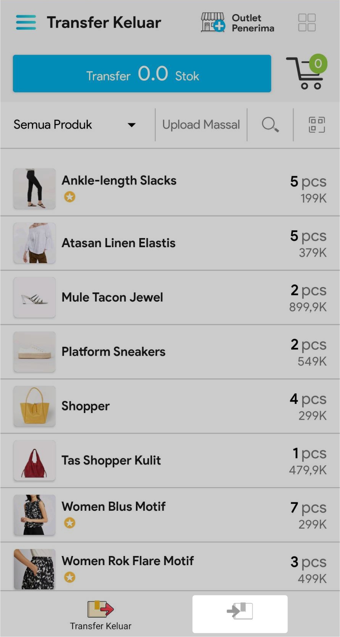Tap the Outlet Penerima store icon

[x=212, y=22]
